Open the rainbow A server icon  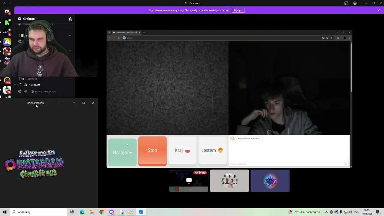tap(7, 42)
